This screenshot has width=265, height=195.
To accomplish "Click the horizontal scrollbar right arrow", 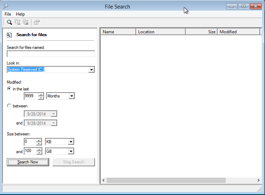I will 259,180.
